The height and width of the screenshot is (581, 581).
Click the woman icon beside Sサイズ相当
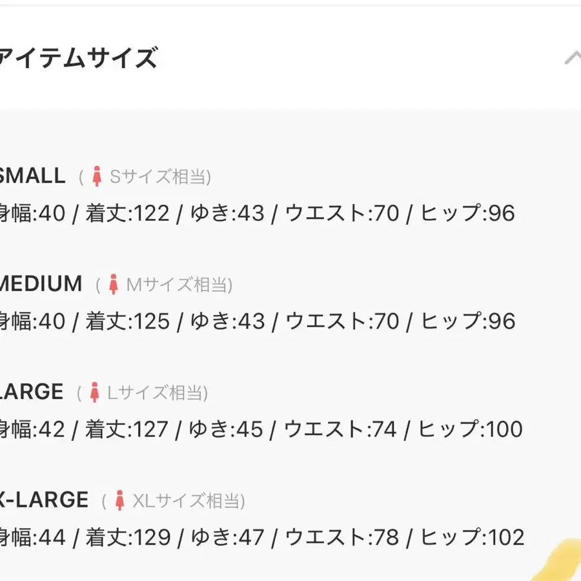[x=97, y=176]
